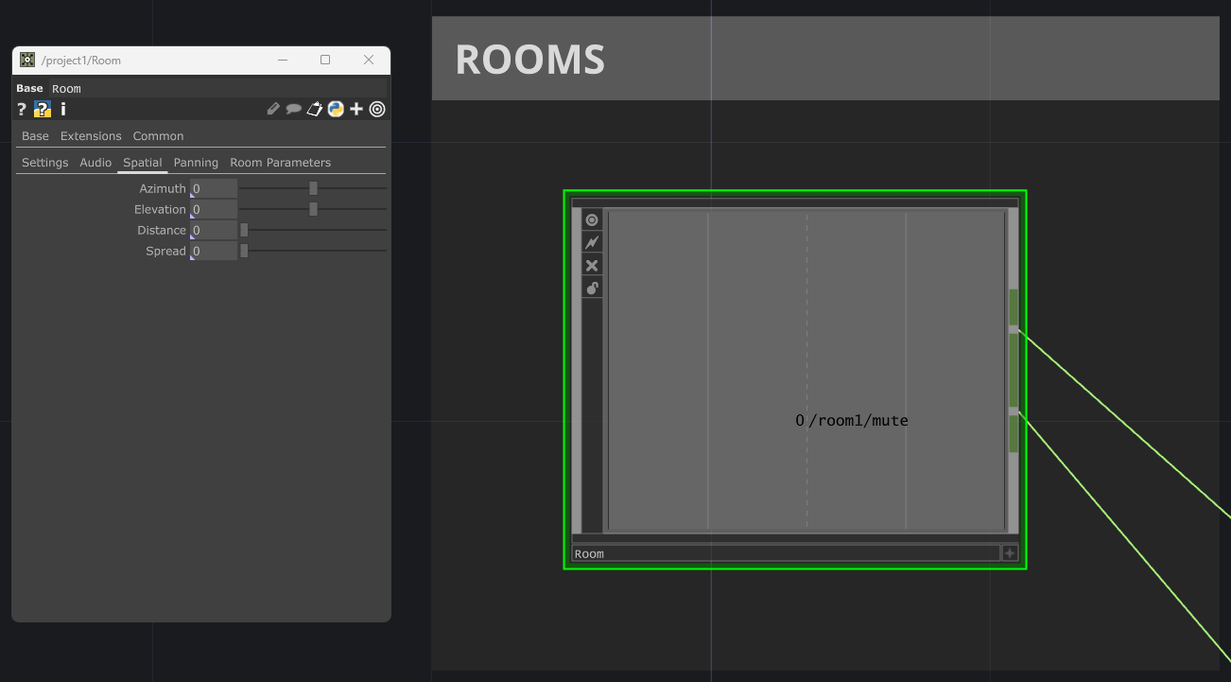Switch to the Panning tab

click(x=196, y=163)
